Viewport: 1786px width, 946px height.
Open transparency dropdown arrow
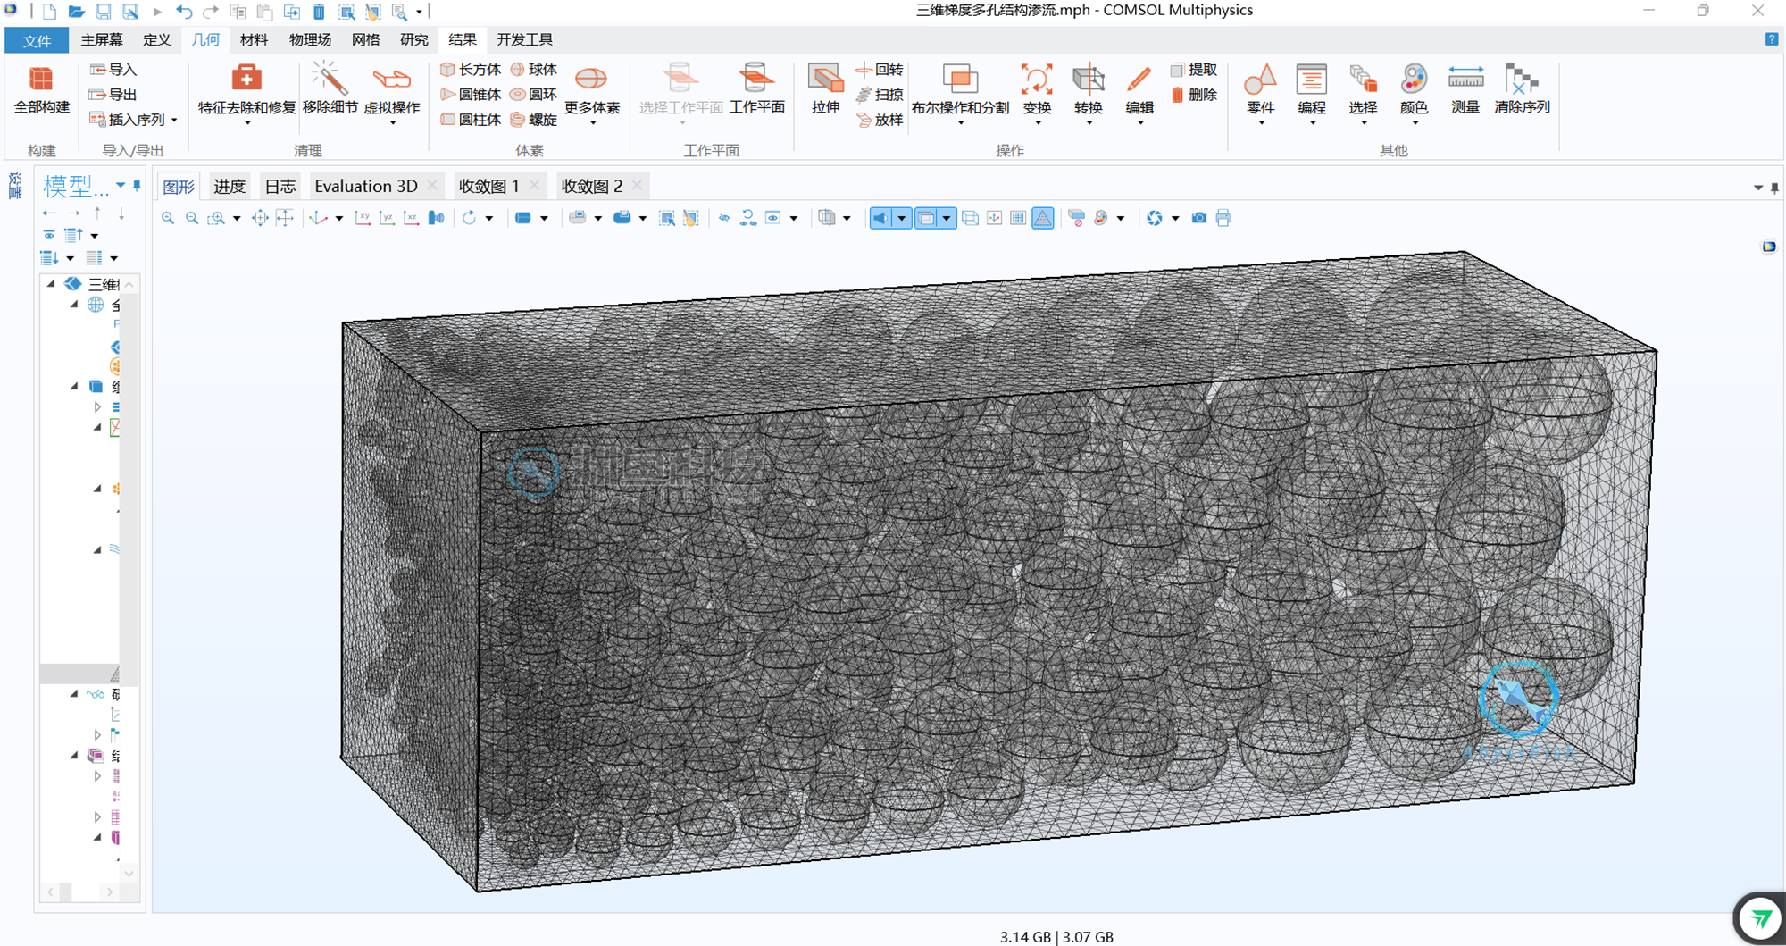(x=947, y=218)
